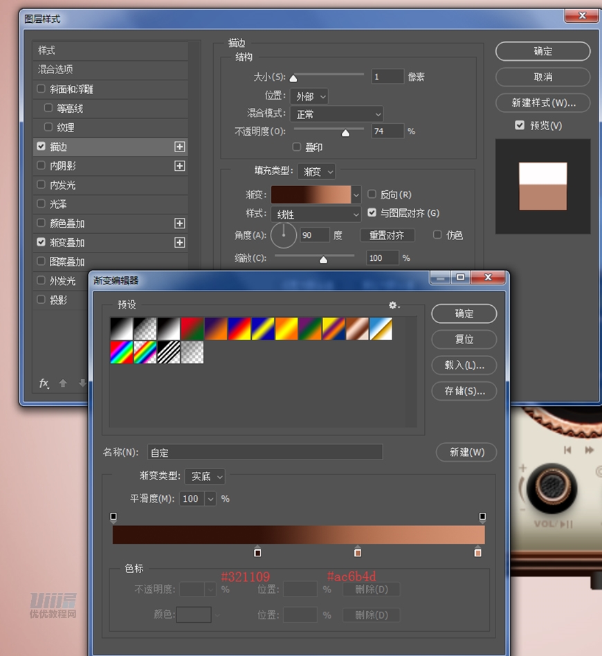
Task: Click the 不透明度 opacity slider handle
Action: tap(345, 133)
